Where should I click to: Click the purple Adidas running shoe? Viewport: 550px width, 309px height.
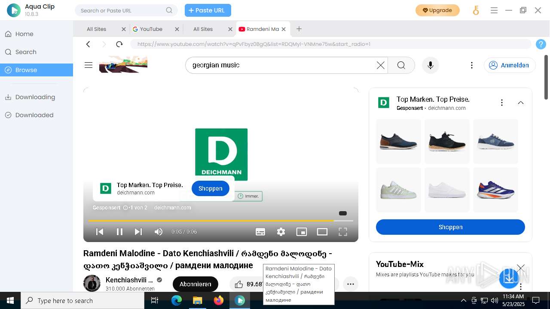(x=495, y=190)
